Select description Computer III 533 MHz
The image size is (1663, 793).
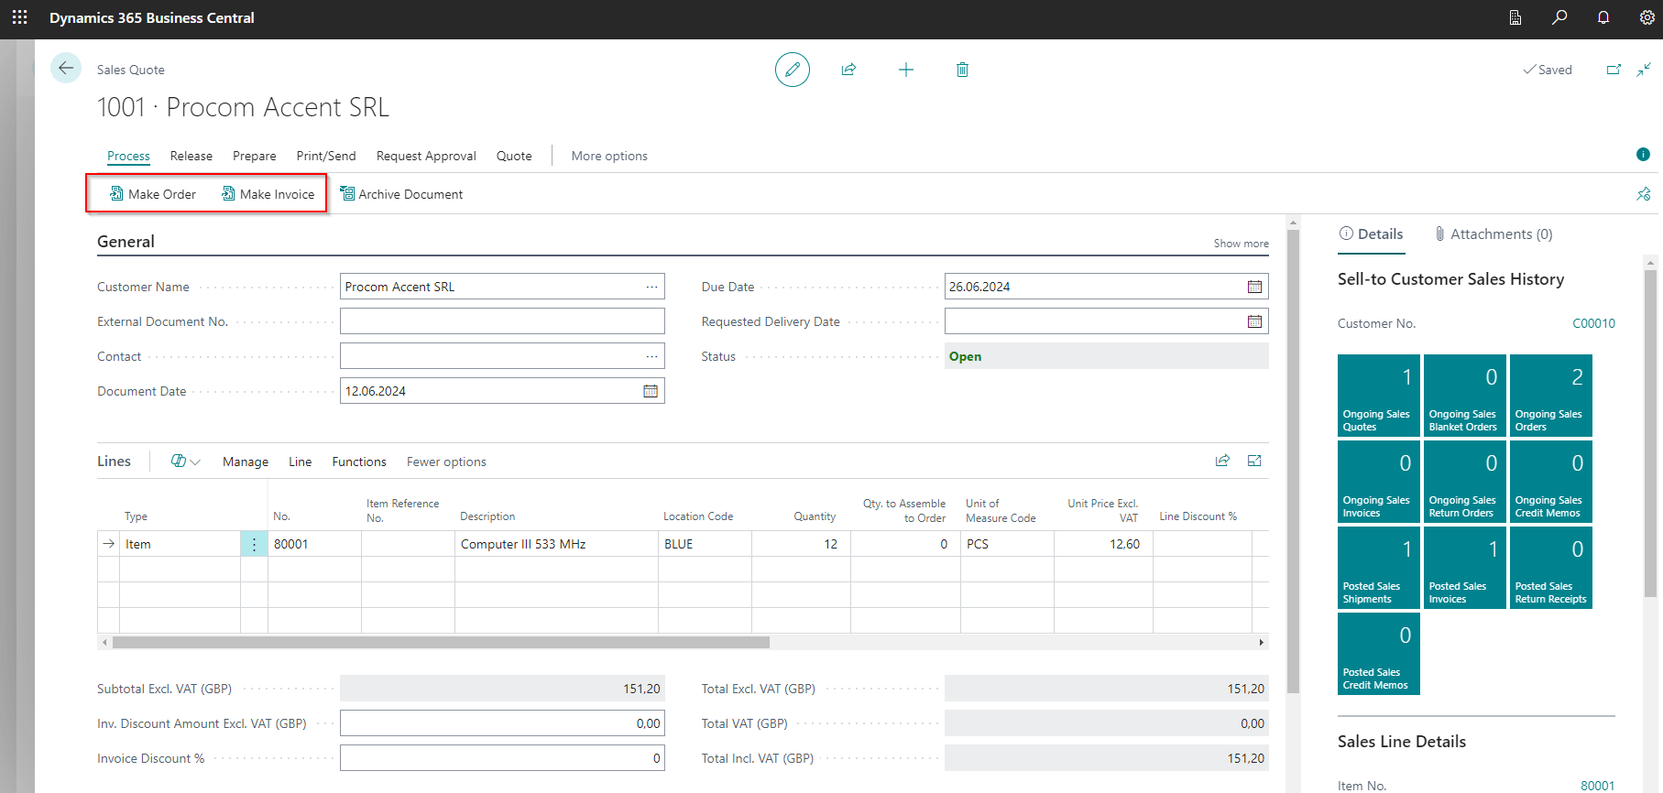coord(556,544)
